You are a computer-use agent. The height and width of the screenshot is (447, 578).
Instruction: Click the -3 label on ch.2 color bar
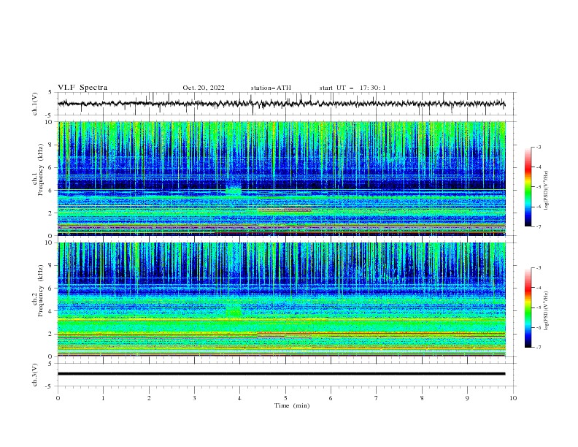point(539,268)
